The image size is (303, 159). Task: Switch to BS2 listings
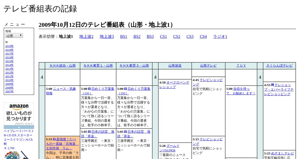click(137, 37)
